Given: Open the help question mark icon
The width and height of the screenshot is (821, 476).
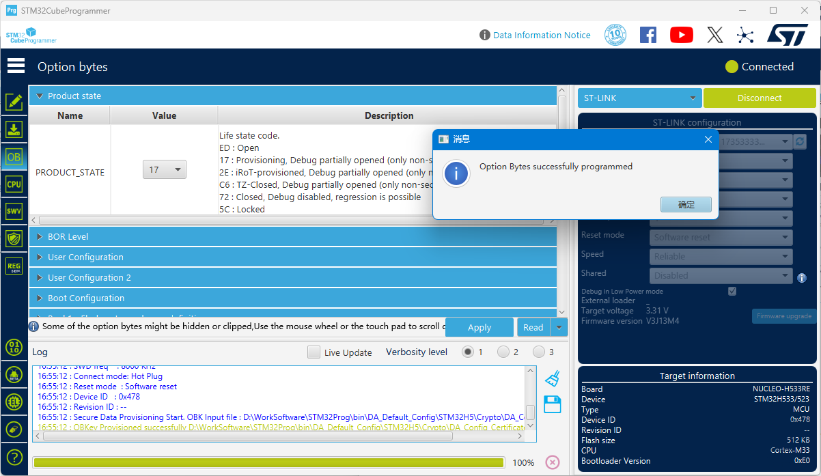Looking at the screenshot, I should coord(14,458).
